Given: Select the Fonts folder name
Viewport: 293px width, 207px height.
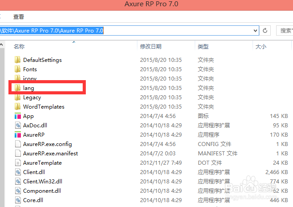Looking at the screenshot, I should click(x=30, y=69).
